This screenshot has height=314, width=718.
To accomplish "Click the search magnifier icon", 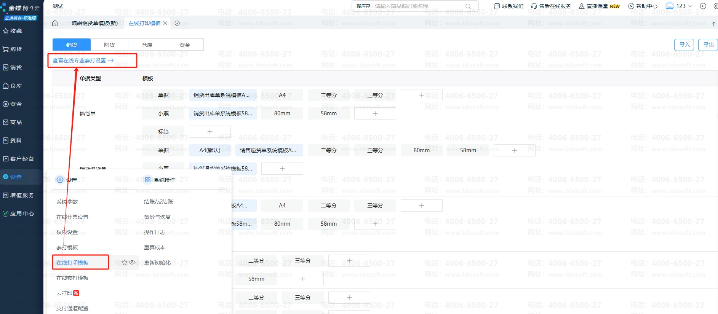I will click(x=468, y=6).
